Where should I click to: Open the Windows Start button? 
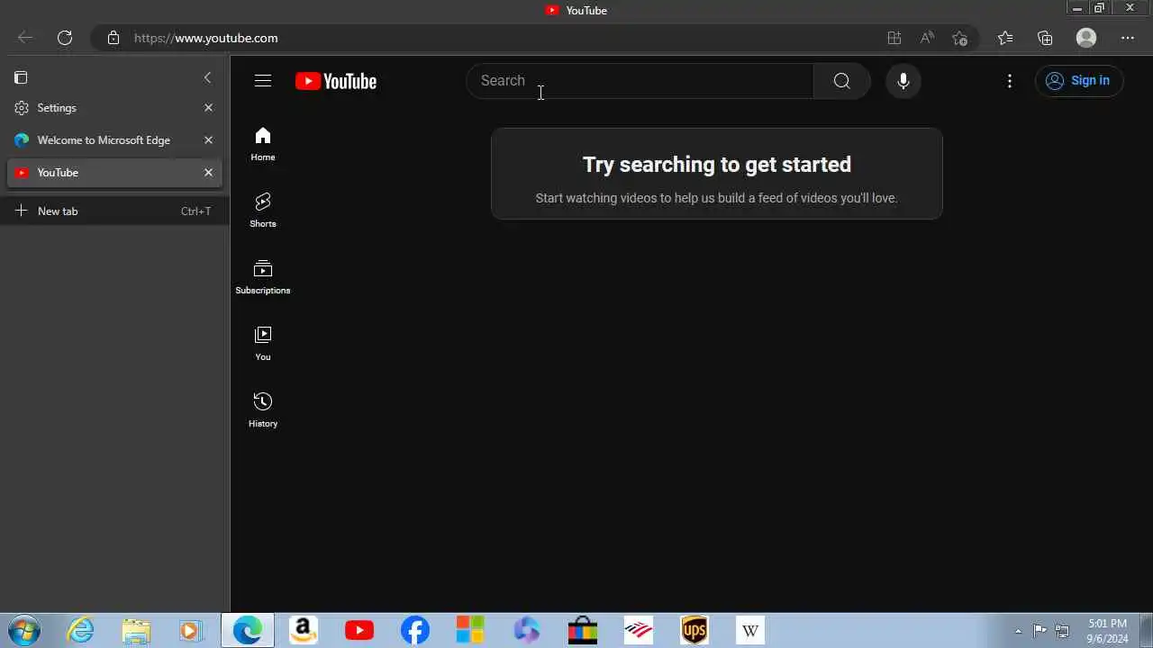[x=24, y=630]
